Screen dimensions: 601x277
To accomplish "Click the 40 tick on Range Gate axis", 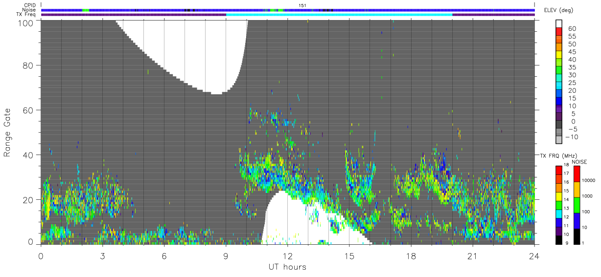I will [x=28, y=155].
